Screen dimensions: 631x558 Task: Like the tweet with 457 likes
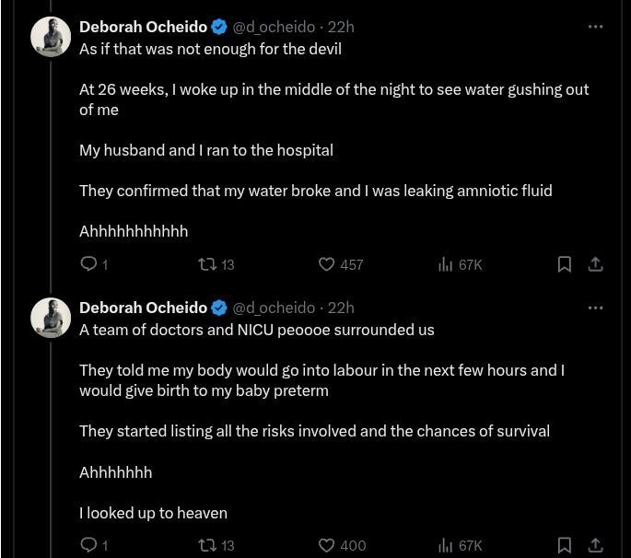pos(326,264)
